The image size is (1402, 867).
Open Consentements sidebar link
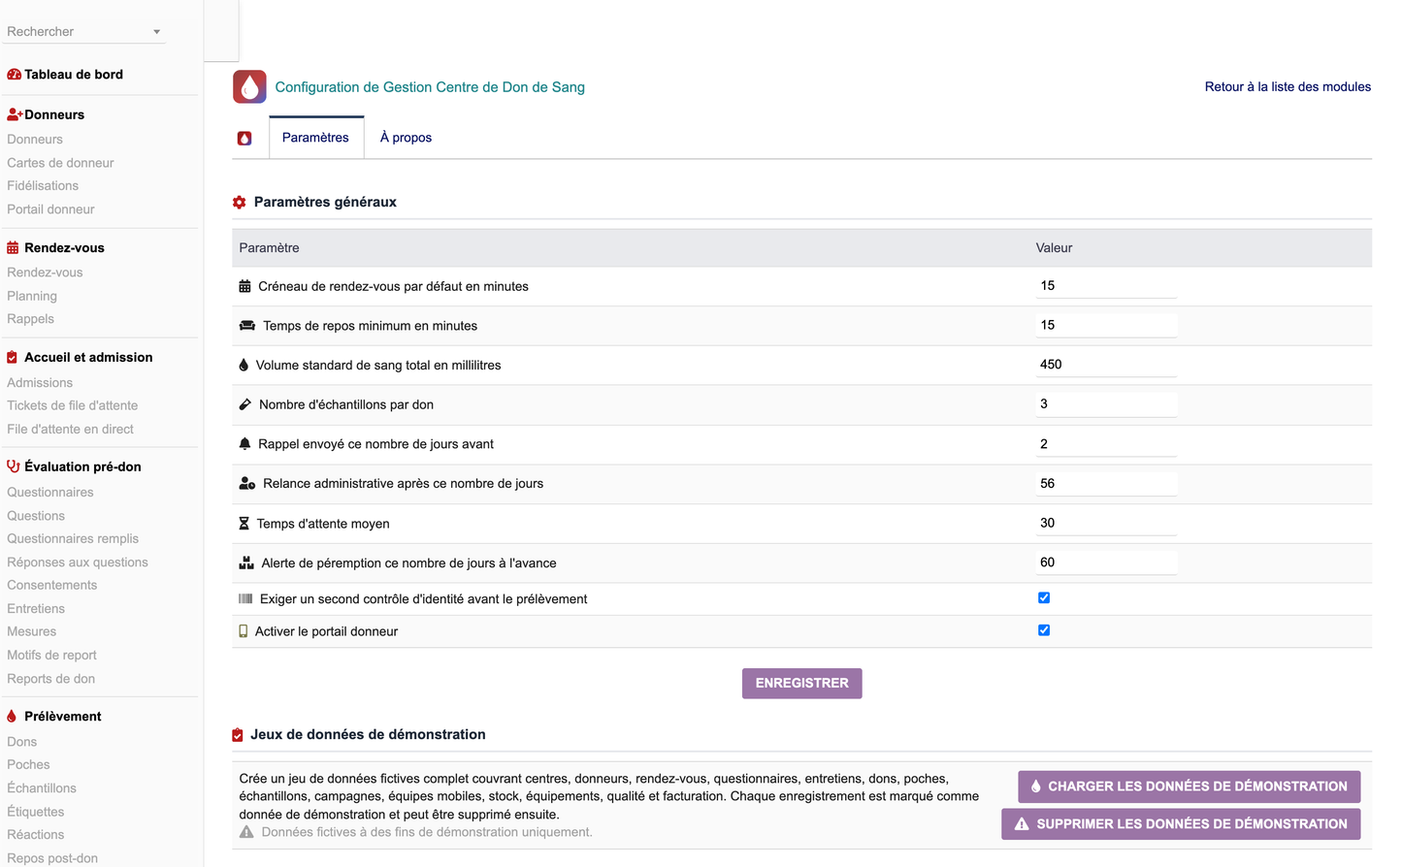51,586
